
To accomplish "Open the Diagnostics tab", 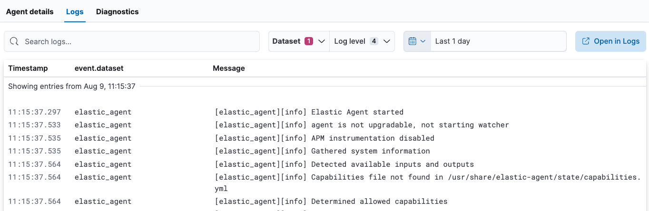I will pos(117,12).
